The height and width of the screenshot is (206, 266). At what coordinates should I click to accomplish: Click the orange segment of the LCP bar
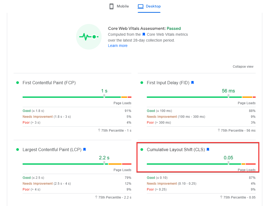[115, 164]
